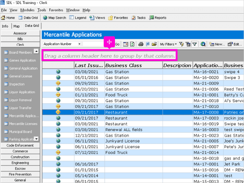Open General License in sidebar
The width and height of the screenshot is (244, 183).
[18, 76]
